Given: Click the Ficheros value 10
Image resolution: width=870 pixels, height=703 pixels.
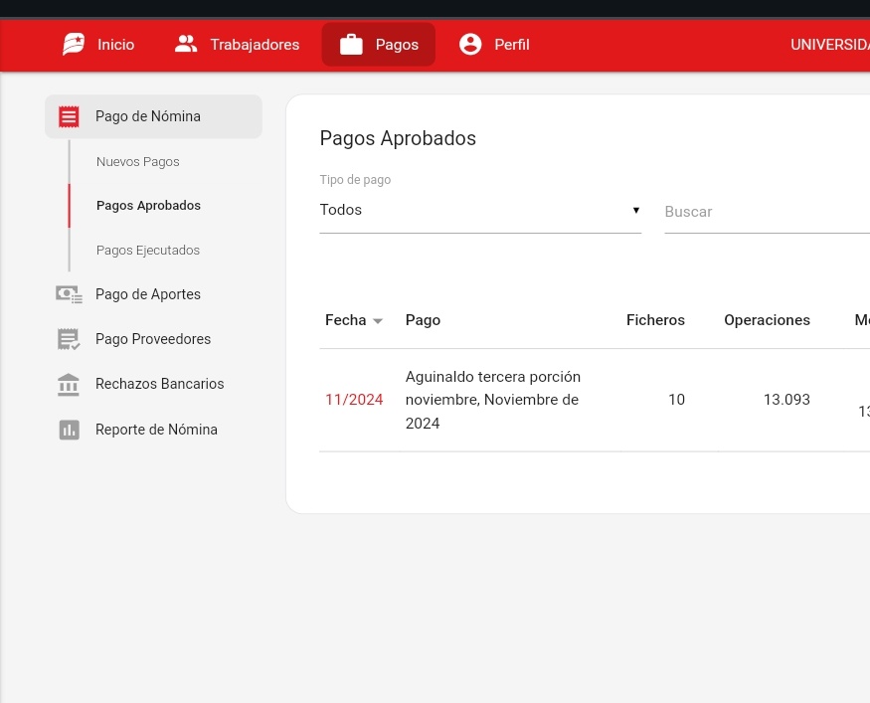Looking at the screenshot, I should point(676,400).
